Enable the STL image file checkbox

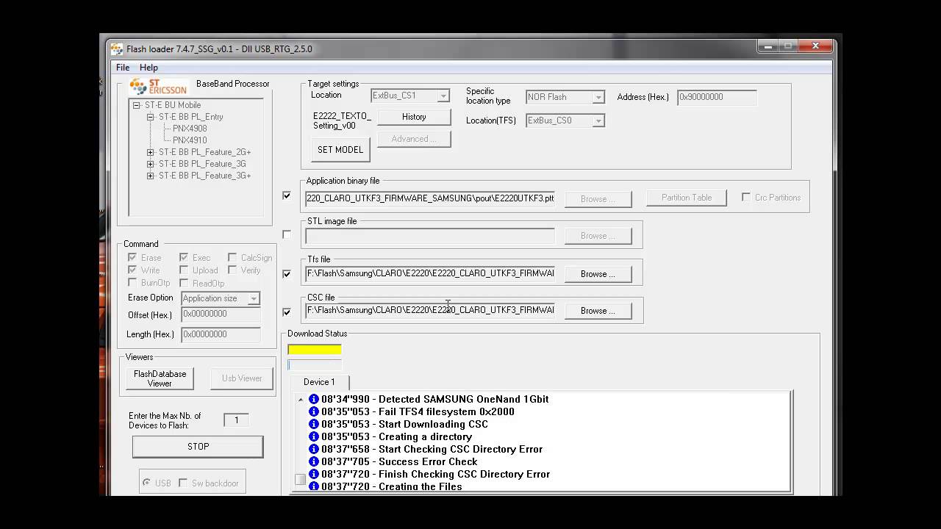287,234
